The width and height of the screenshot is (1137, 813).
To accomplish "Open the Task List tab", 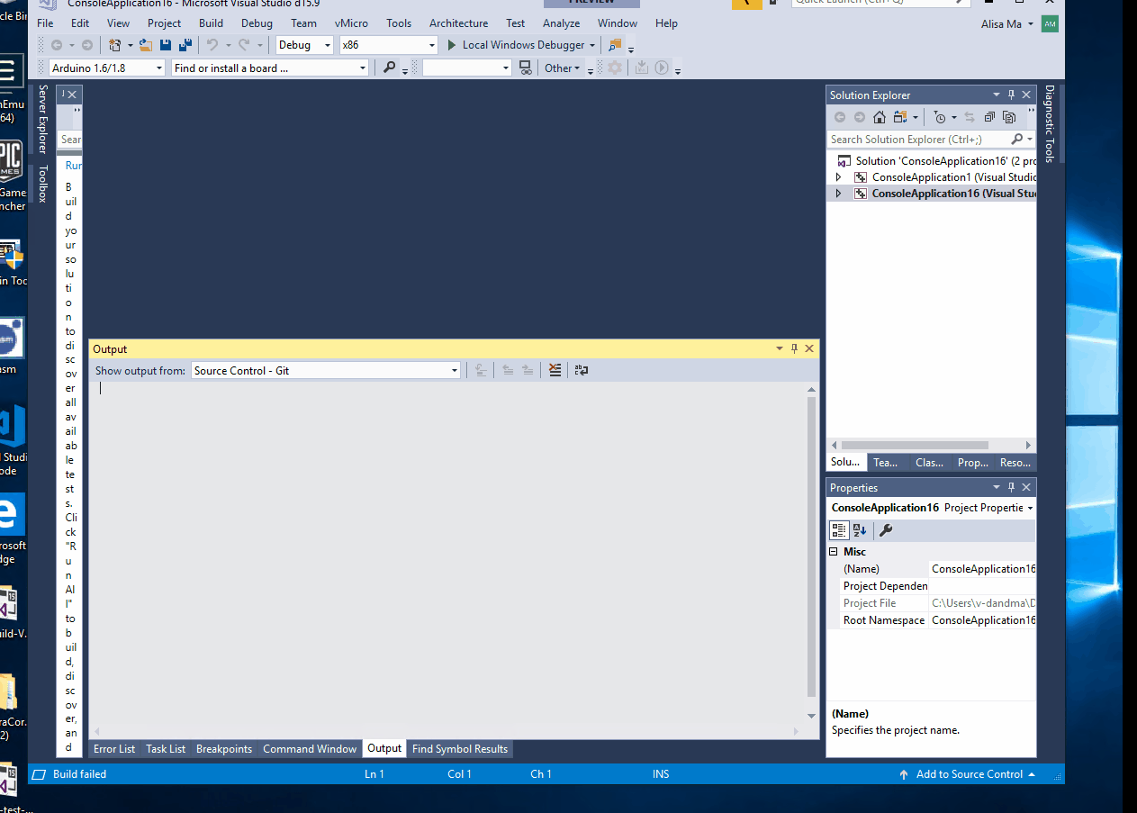I will pyautogui.click(x=166, y=749).
